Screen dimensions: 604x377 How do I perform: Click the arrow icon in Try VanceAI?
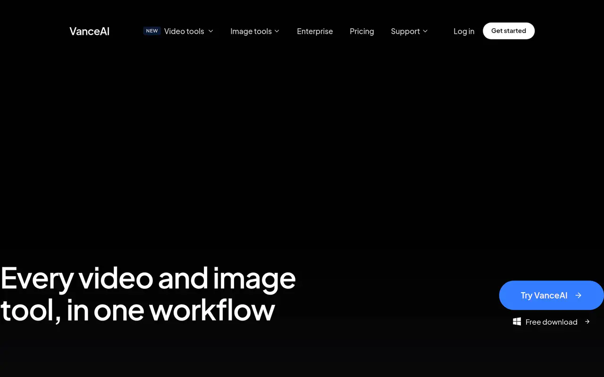pos(579,295)
